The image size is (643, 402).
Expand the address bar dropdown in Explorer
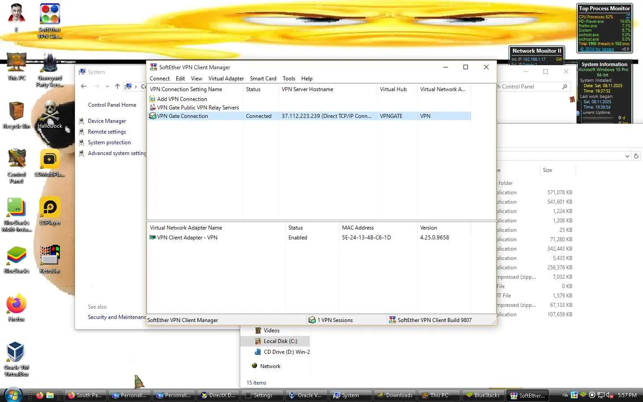[x=627, y=156]
